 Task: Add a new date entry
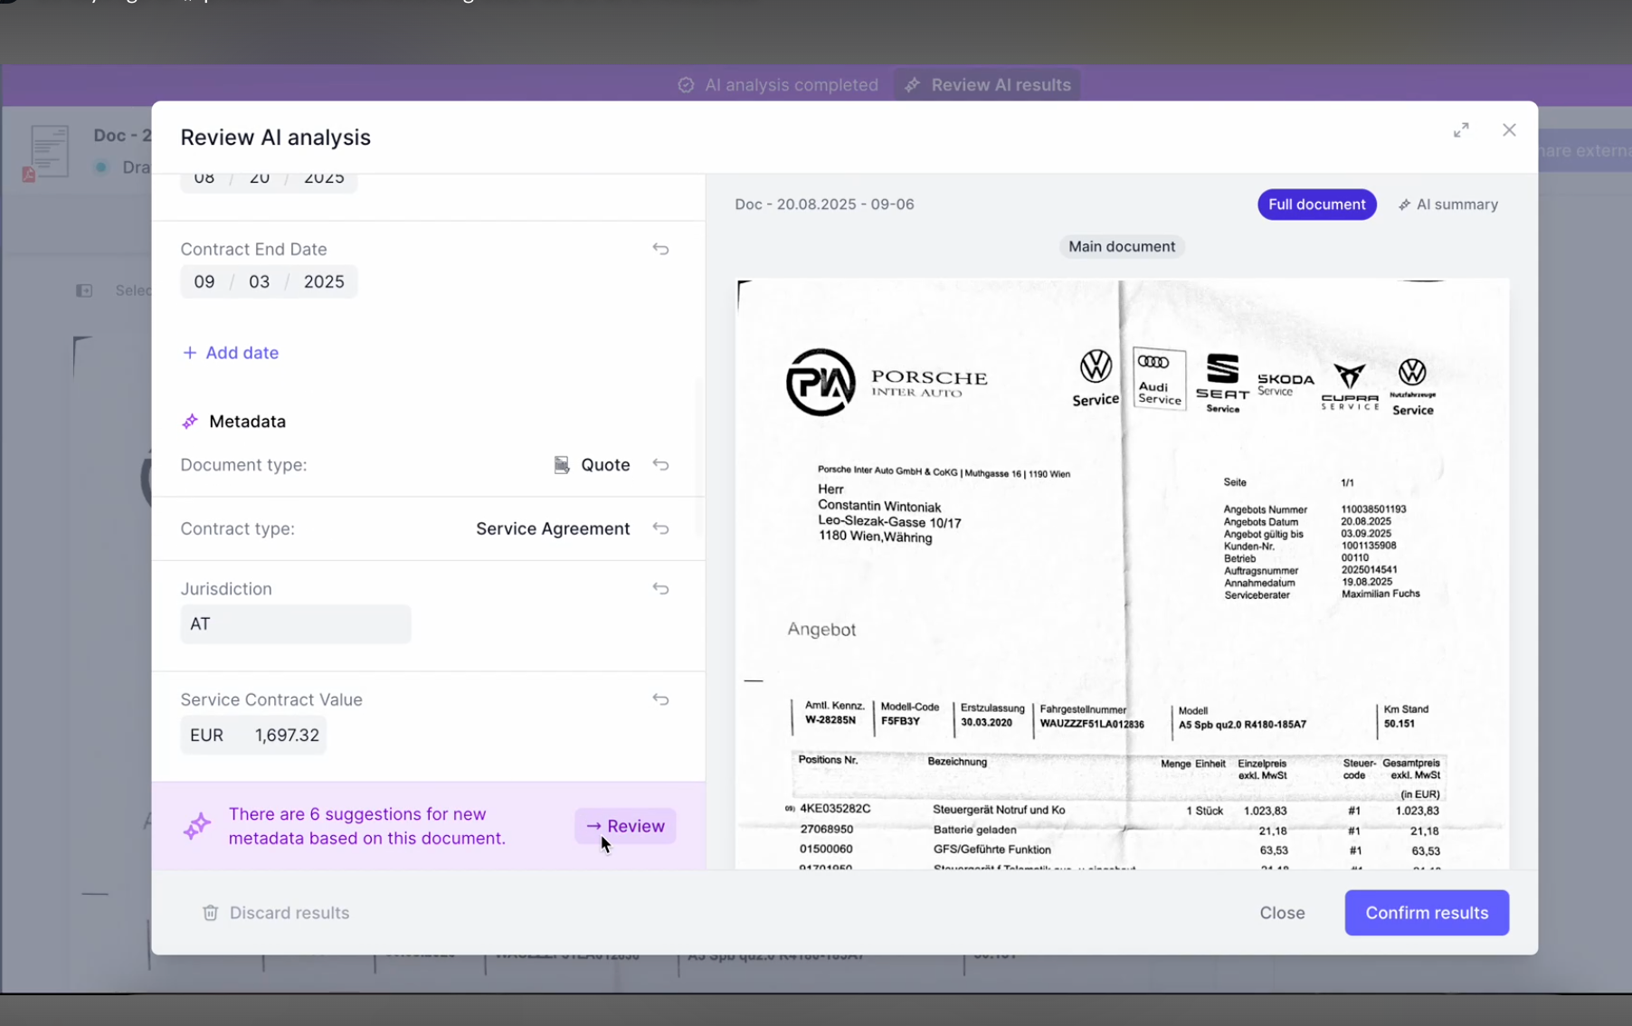(x=230, y=353)
